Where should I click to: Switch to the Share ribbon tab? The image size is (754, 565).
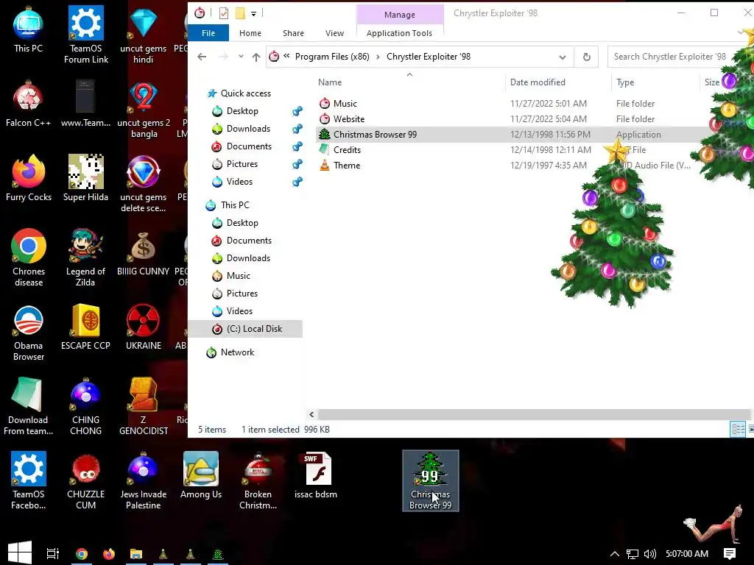293,33
